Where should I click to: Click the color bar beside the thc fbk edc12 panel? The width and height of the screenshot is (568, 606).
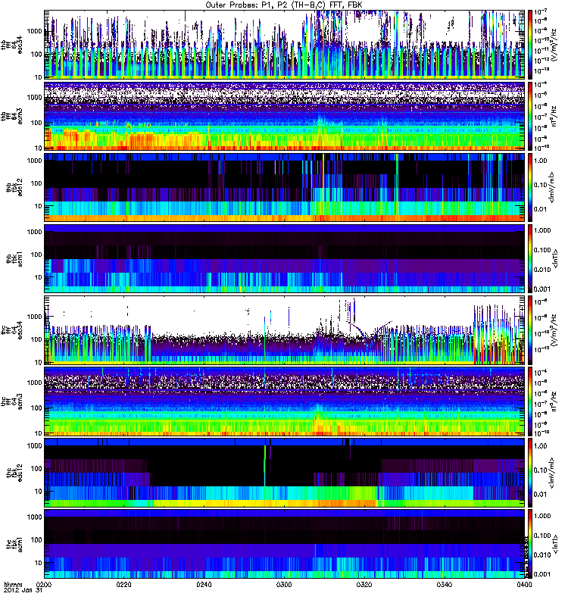(530, 473)
